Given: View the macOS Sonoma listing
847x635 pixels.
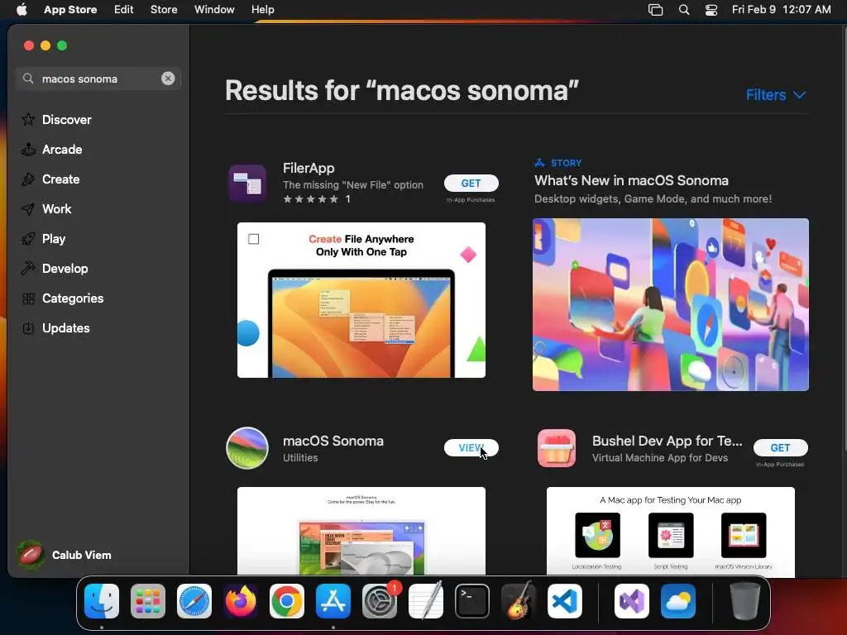Looking at the screenshot, I should (x=471, y=447).
